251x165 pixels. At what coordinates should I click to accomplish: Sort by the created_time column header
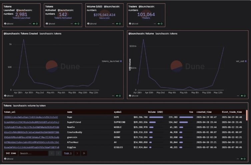(204, 112)
